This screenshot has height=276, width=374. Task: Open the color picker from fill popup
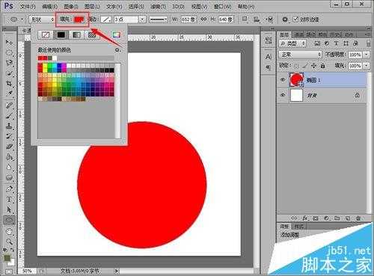tap(117, 34)
